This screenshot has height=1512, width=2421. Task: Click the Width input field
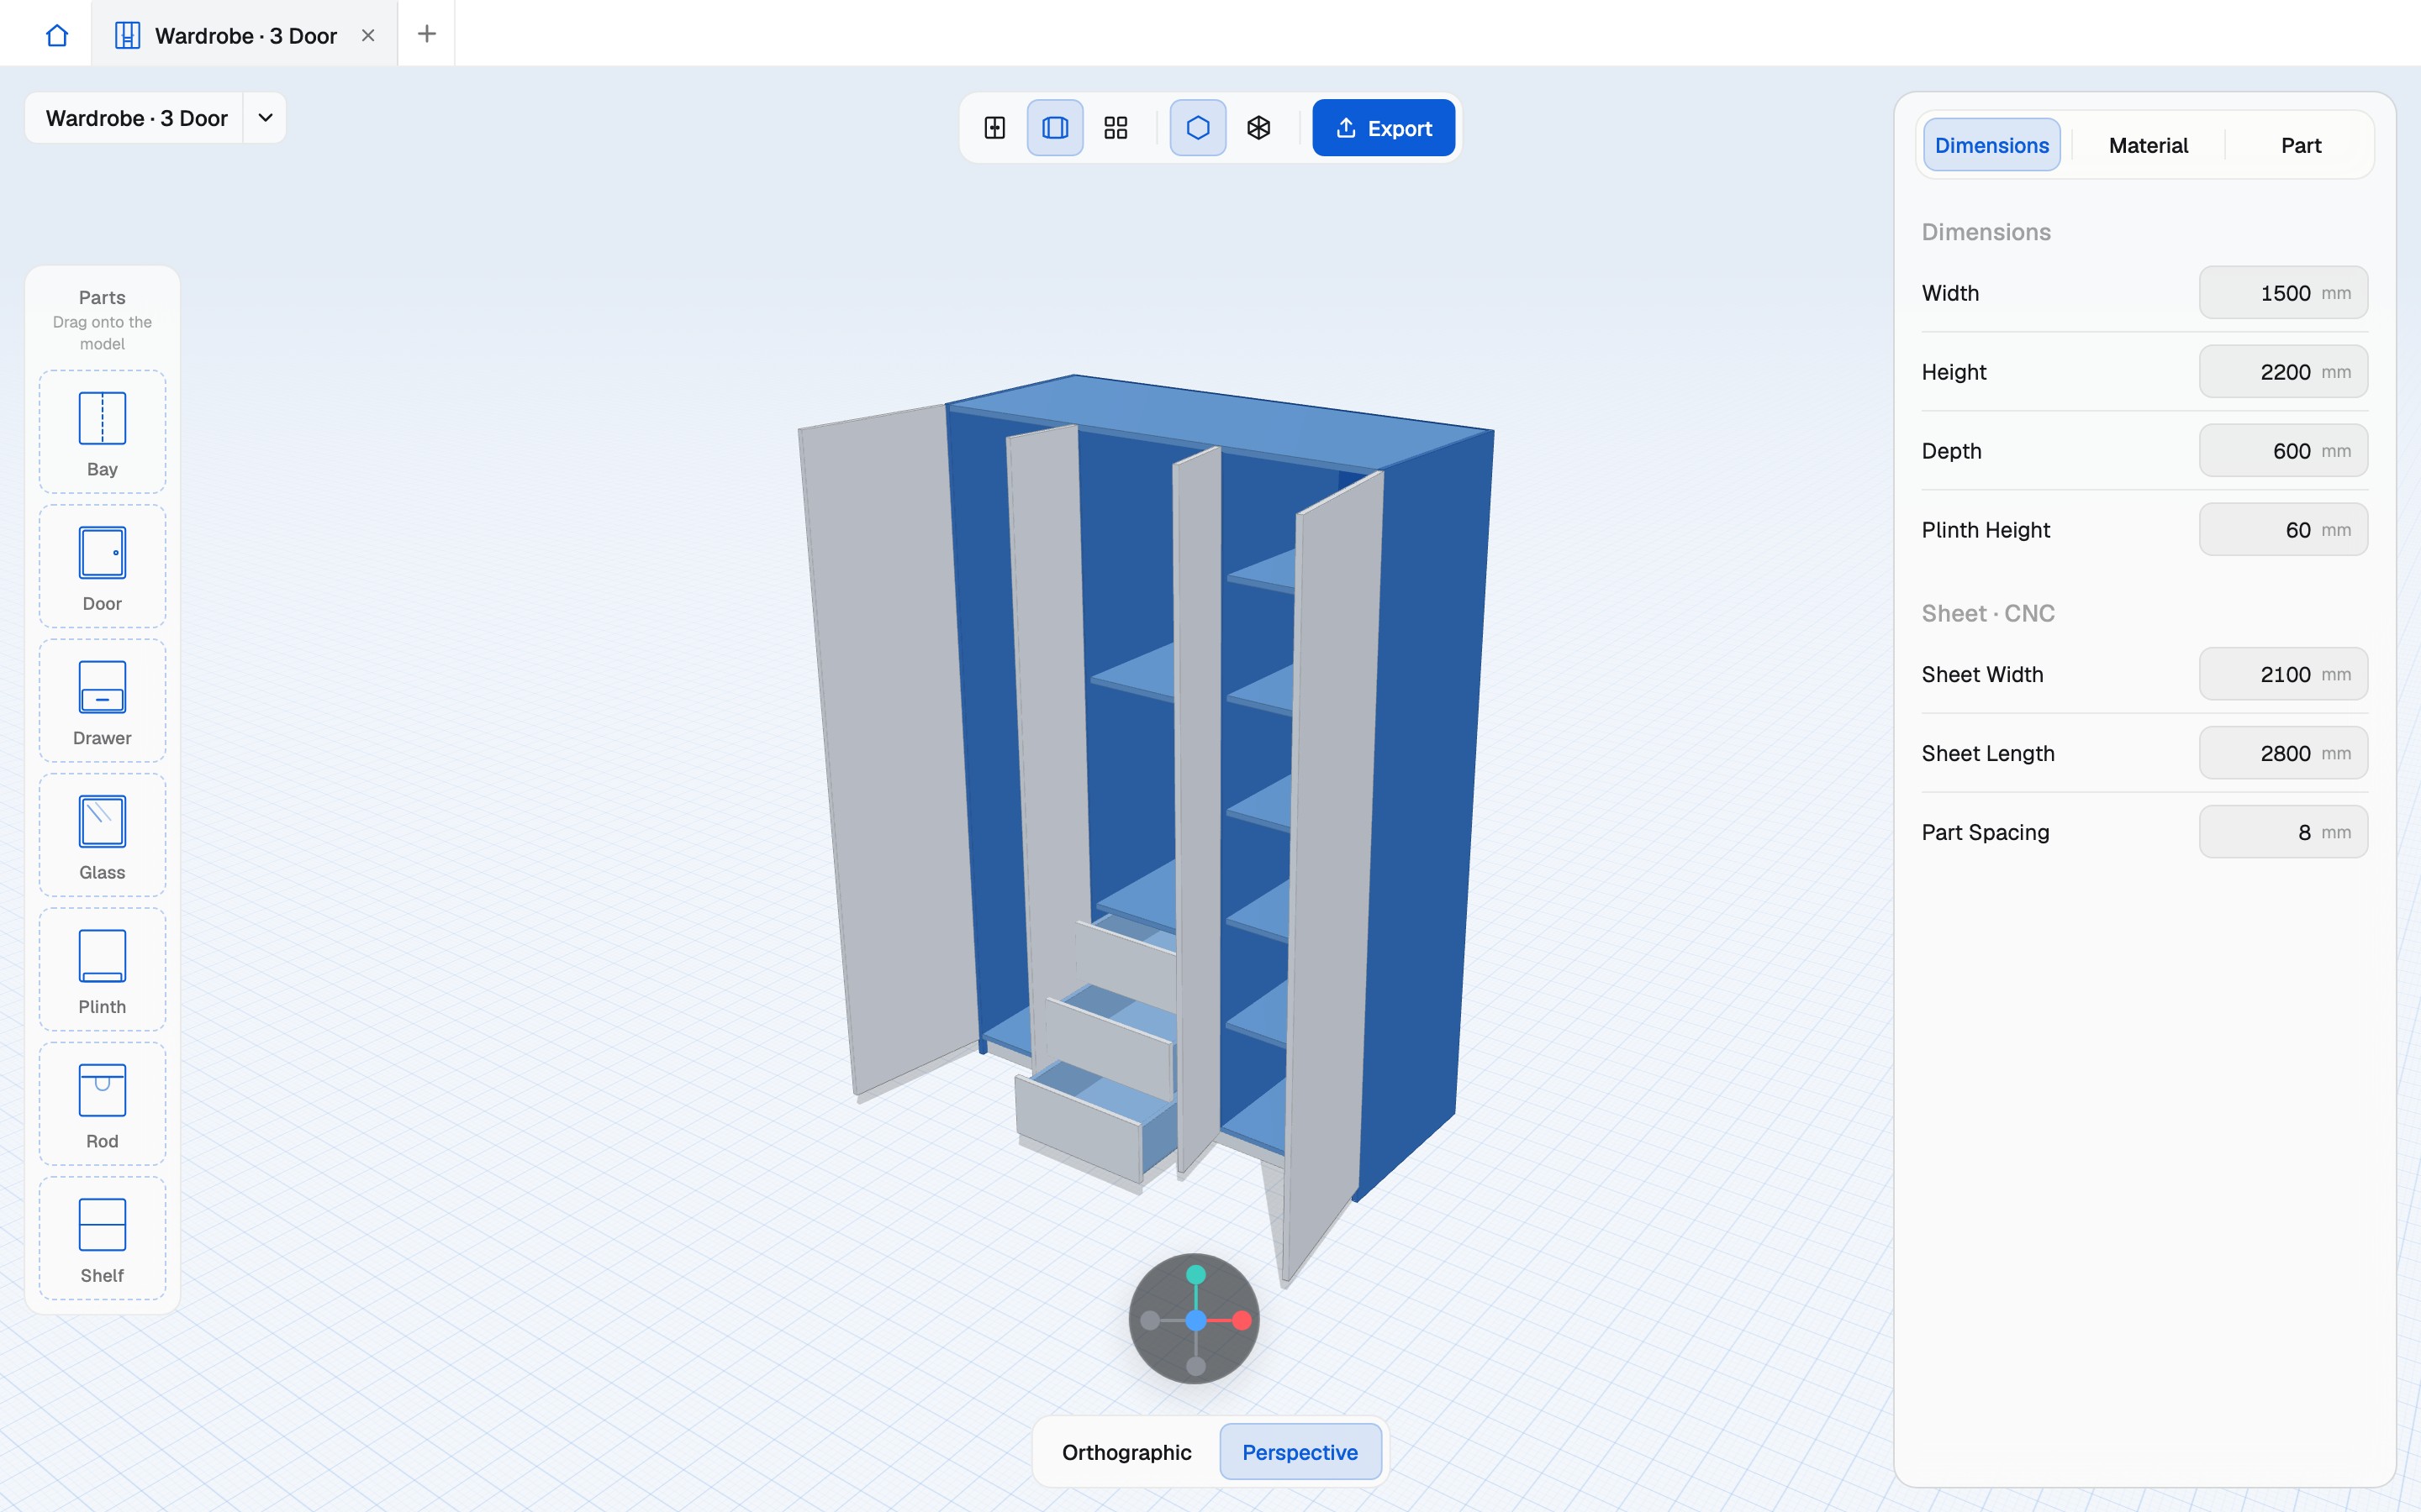click(x=2283, y=293)
